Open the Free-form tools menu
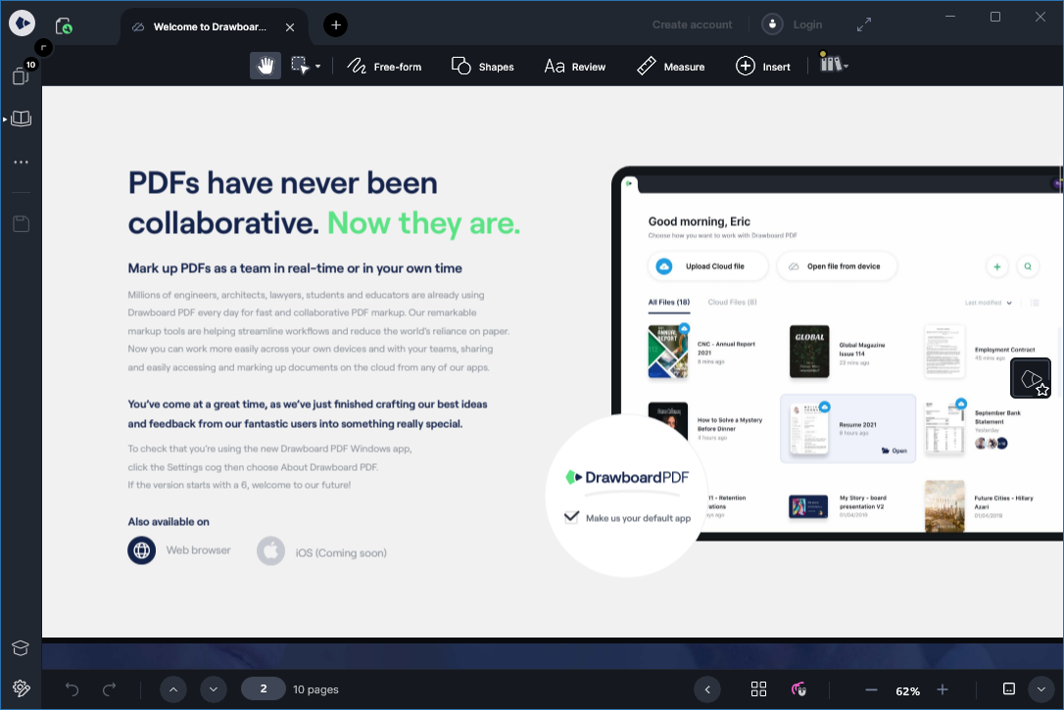1064x710 pixels. coord(384,67)
